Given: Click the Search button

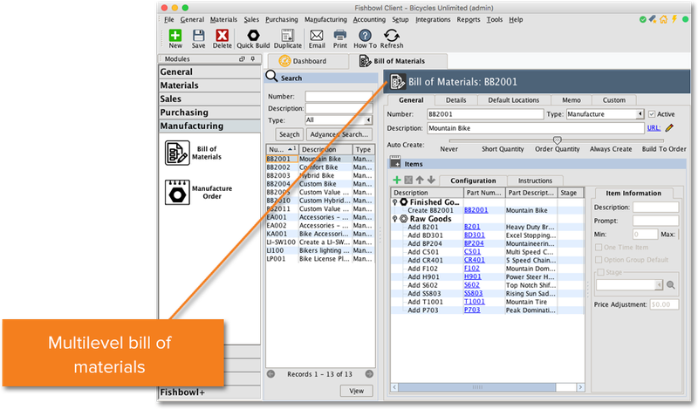Looking at the screenshot, I should click(x=290, y=134).
